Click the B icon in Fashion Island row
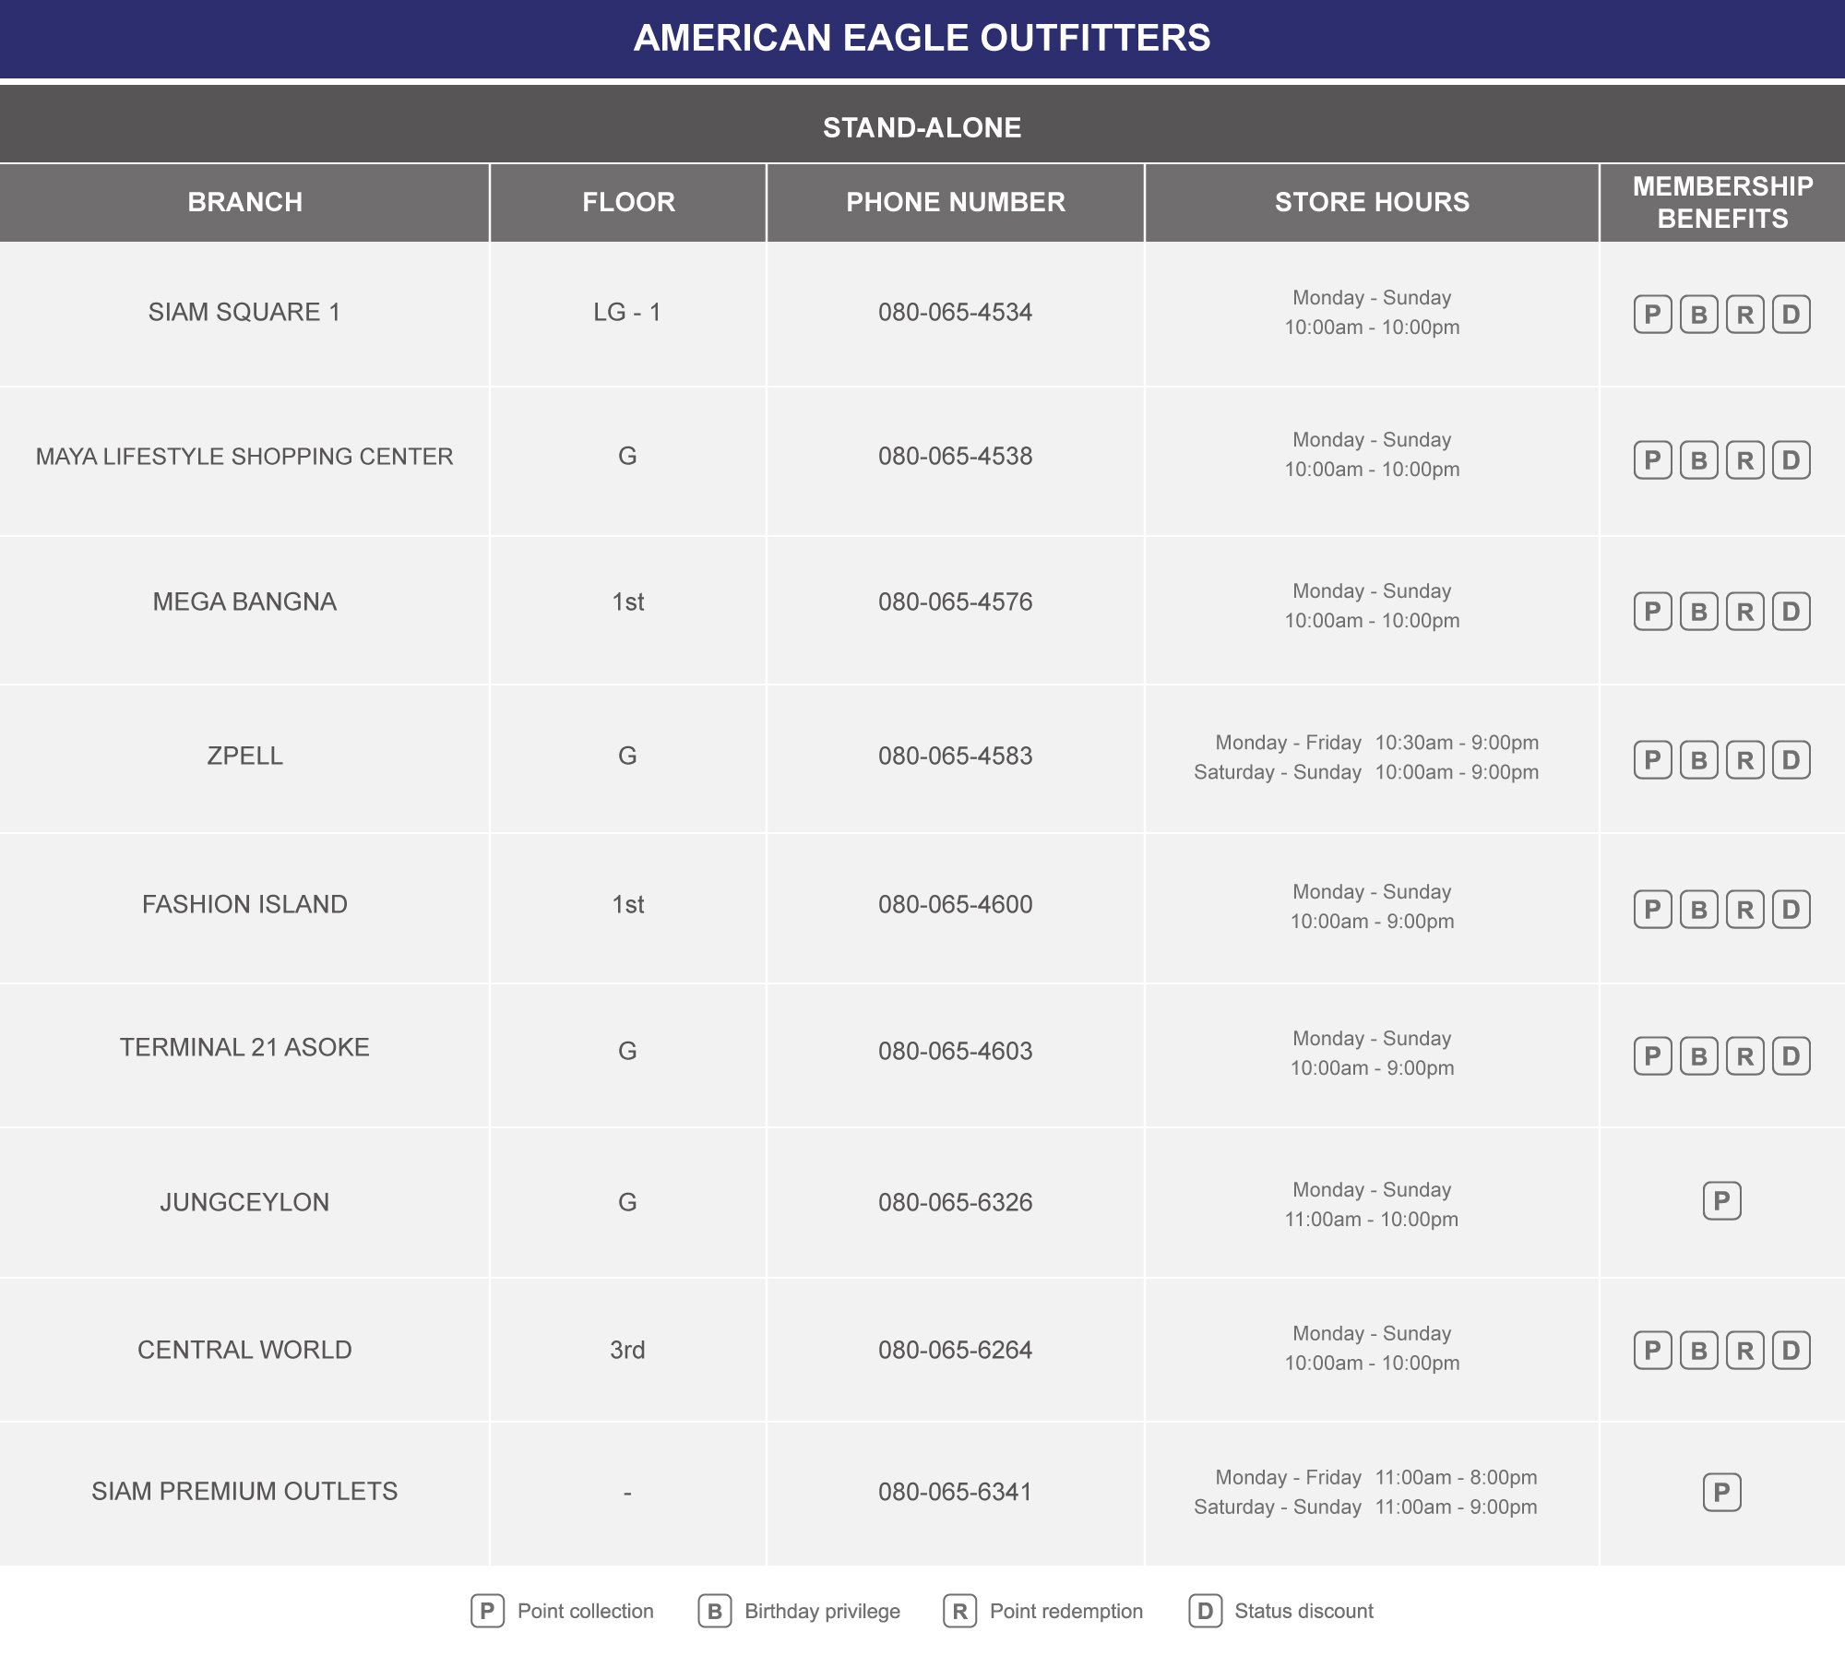1845x1656 pixels. click(x=1698, y=910)
